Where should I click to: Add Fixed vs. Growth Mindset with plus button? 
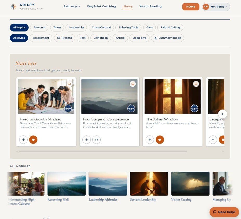tap(23, 140)
